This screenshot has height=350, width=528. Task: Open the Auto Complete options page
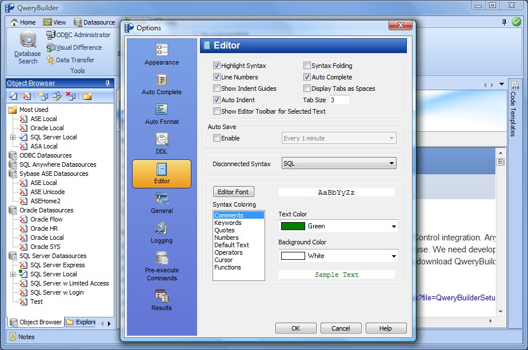click(162, 85)
